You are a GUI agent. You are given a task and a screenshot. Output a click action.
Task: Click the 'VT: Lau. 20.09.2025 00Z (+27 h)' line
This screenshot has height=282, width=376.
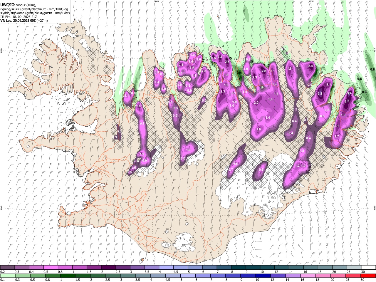tap(24, 21)
